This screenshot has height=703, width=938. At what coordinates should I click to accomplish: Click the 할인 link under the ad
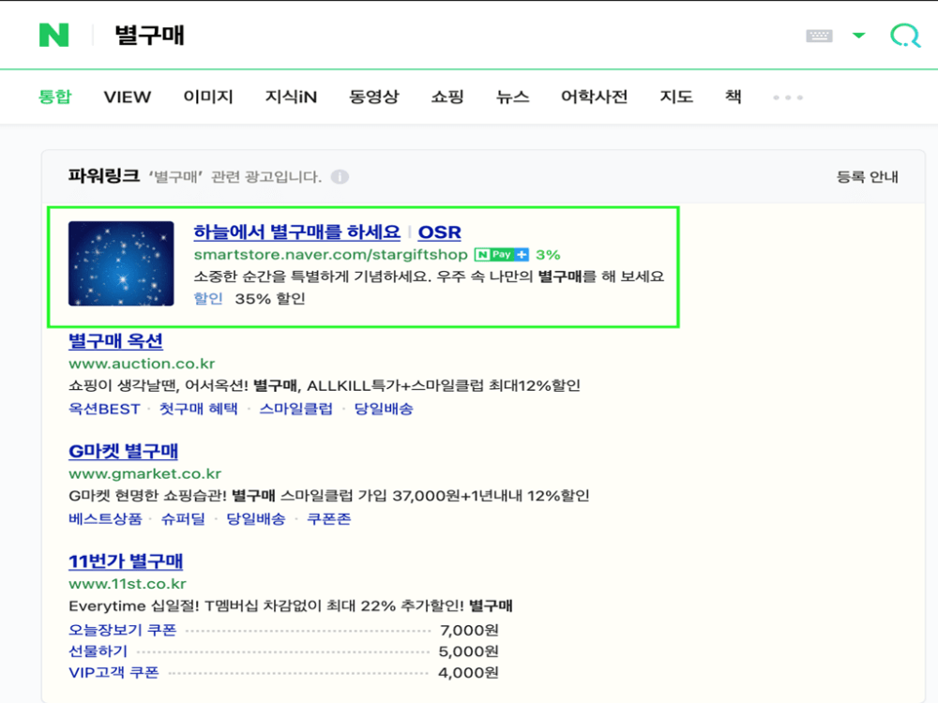pos(208,298)
